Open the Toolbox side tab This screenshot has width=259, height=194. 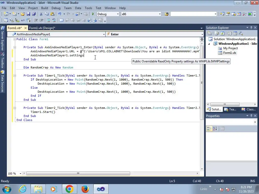tap(3, 61)
